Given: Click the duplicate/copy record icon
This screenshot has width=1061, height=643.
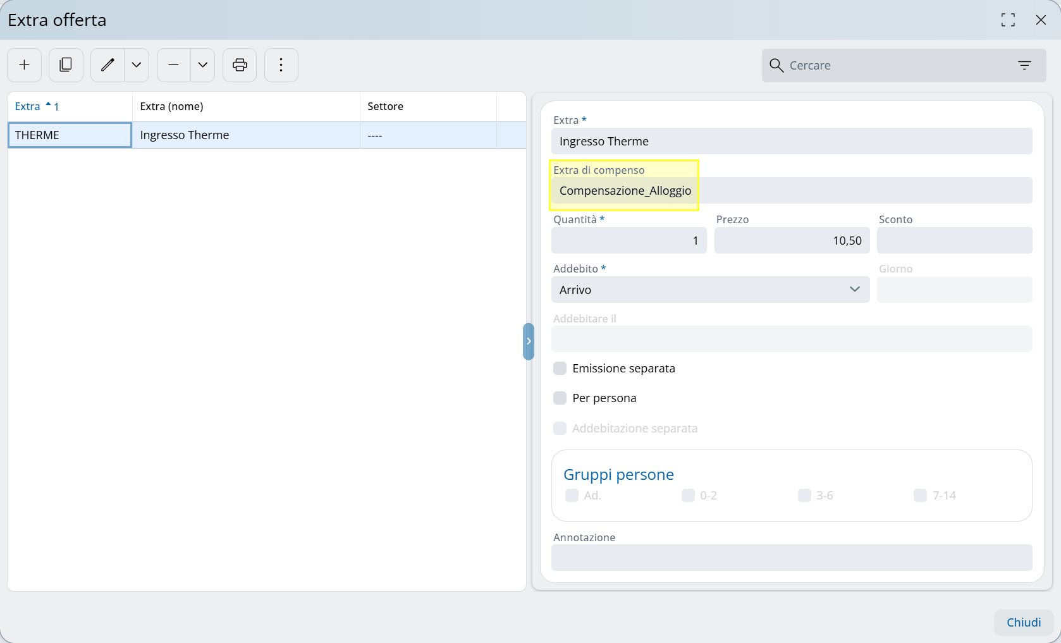Looking at the screenshot, I should (66, 65).
